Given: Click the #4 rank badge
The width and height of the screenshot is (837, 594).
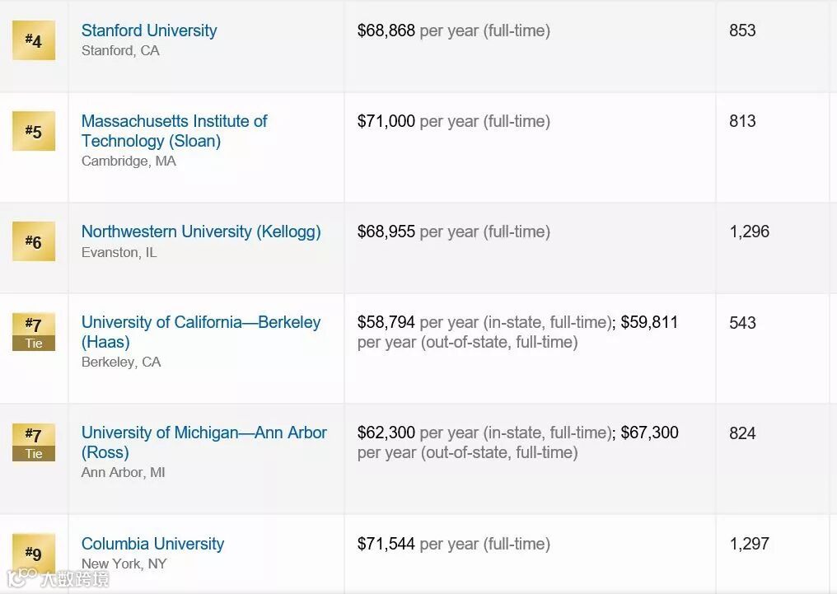Looking at the screenshot, I should coord(34,40).
